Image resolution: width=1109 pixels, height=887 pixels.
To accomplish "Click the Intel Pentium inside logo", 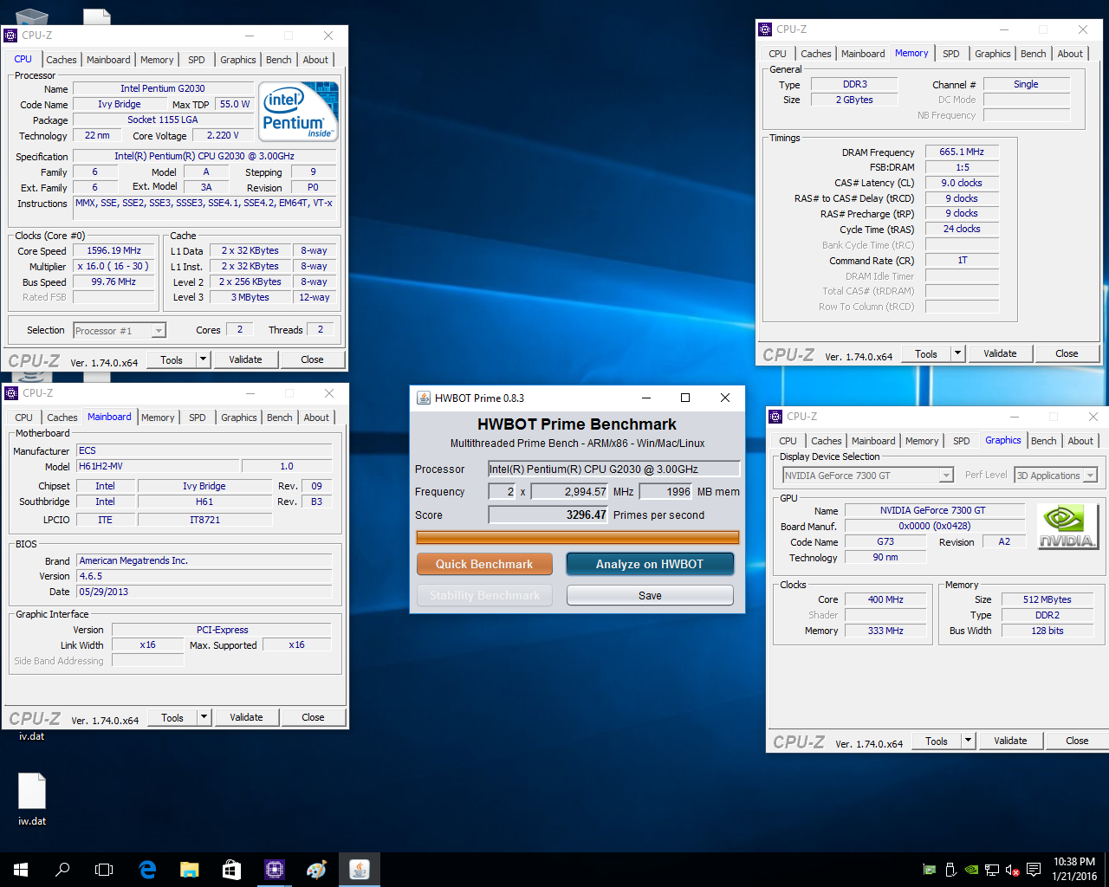I will click(x=299, y=111).
